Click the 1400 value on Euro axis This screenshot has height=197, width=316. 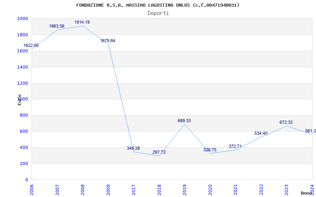coord(23,67)
